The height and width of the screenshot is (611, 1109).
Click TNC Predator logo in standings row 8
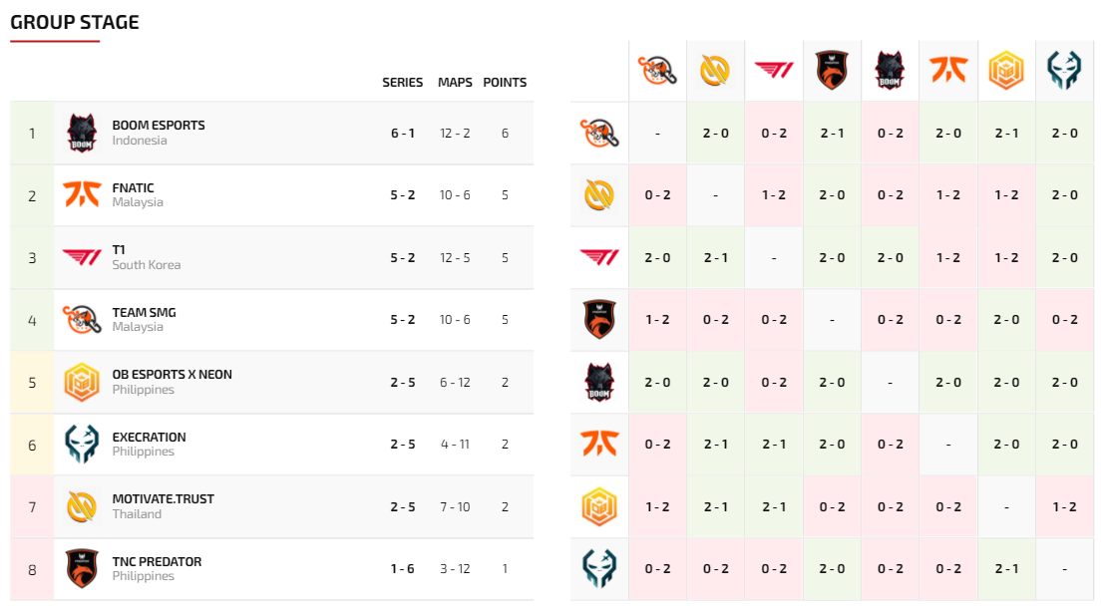pos(82,568)
